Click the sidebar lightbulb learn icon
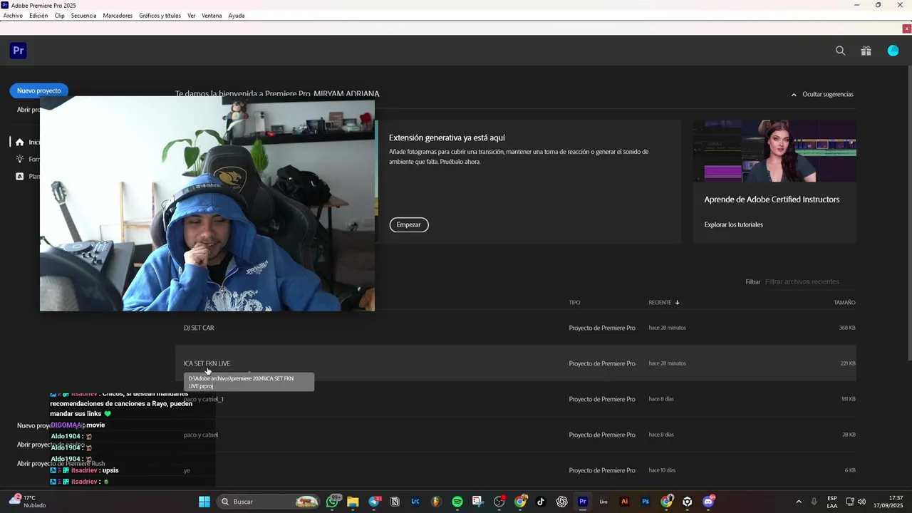 click(19, 159)
